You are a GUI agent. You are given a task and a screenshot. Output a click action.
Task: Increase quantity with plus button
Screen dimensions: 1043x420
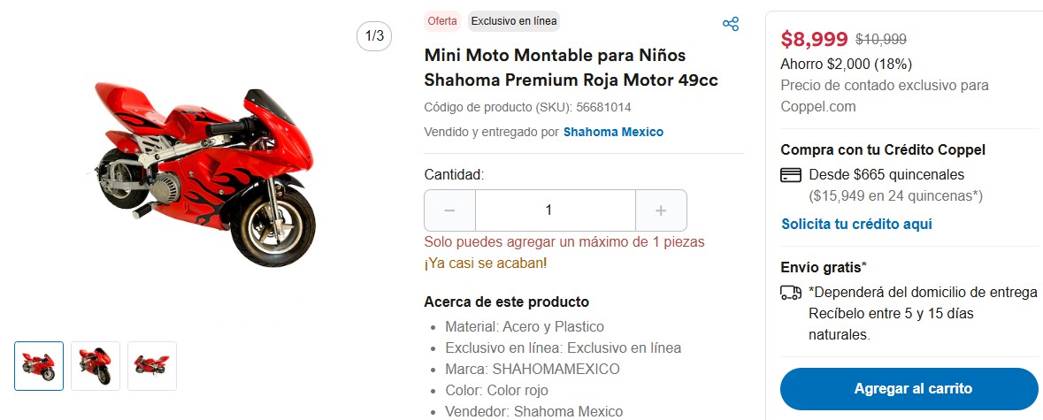coord(661,210)
